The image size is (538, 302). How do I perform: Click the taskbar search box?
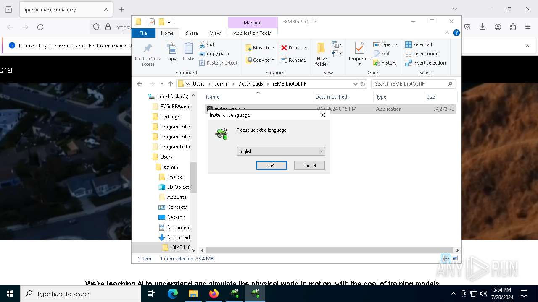click(x=81, y=294)
